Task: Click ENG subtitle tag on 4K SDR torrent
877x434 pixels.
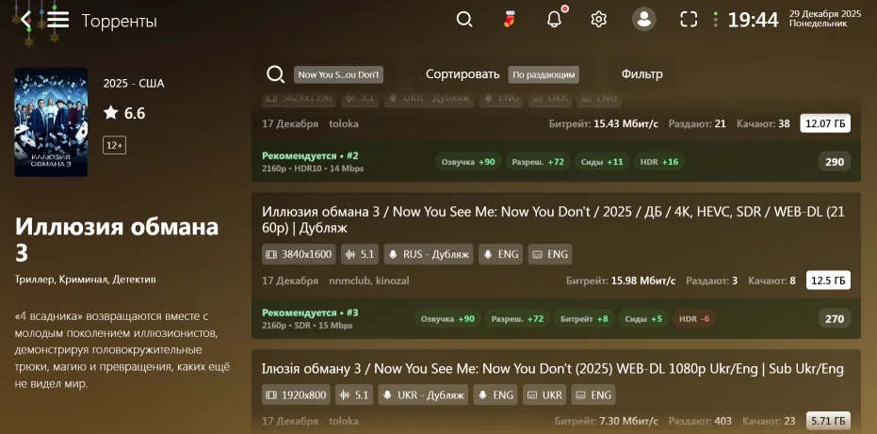Action: pyautogui.click(x=550, y=254)
